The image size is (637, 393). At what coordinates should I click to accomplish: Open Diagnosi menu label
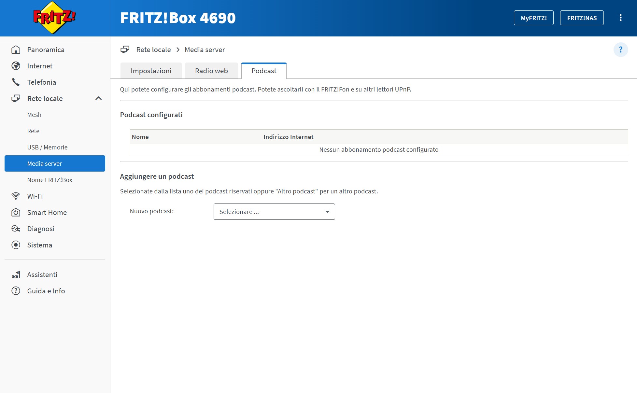click(41, 229)
